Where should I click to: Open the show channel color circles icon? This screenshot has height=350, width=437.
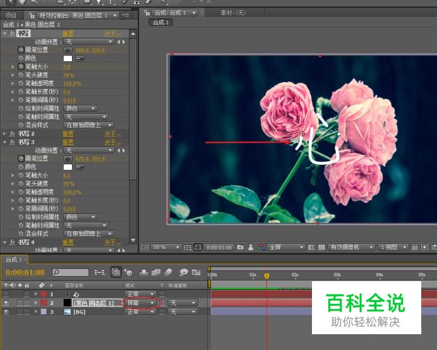click(x=261, y=248)
